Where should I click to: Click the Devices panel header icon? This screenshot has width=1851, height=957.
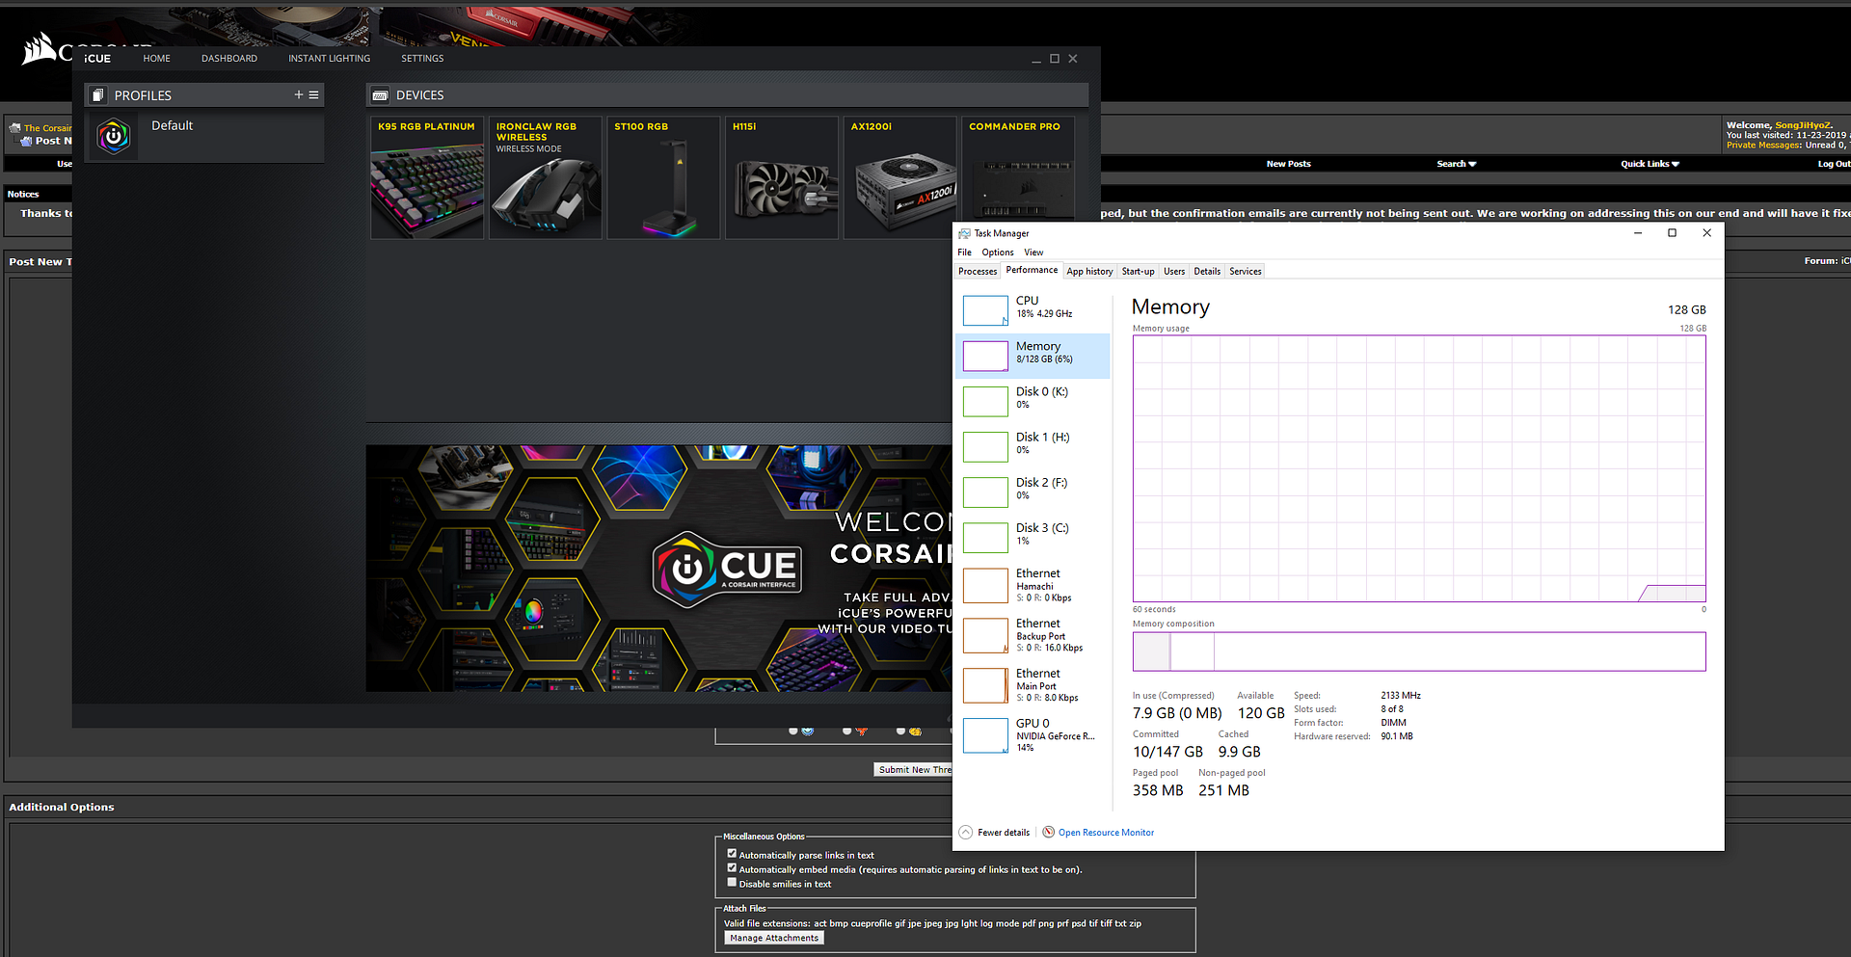(x=380, y=95)
